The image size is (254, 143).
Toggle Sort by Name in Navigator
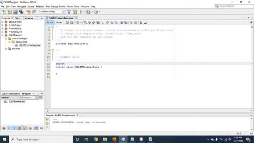(x=36, y=128)
